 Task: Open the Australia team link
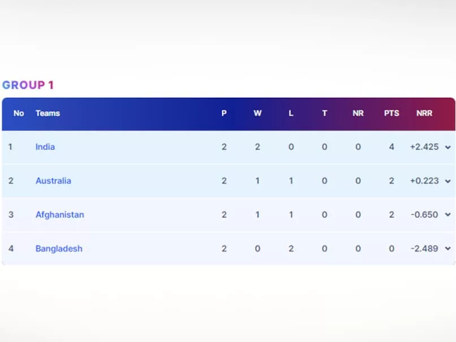[x=53, y=181]
